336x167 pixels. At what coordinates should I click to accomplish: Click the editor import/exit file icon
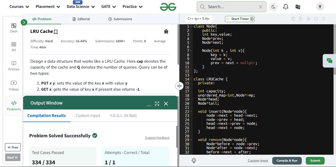301,19
